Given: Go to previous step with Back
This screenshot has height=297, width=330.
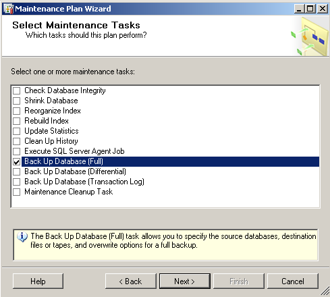Looking at the screenshot, I should (130, 281).
